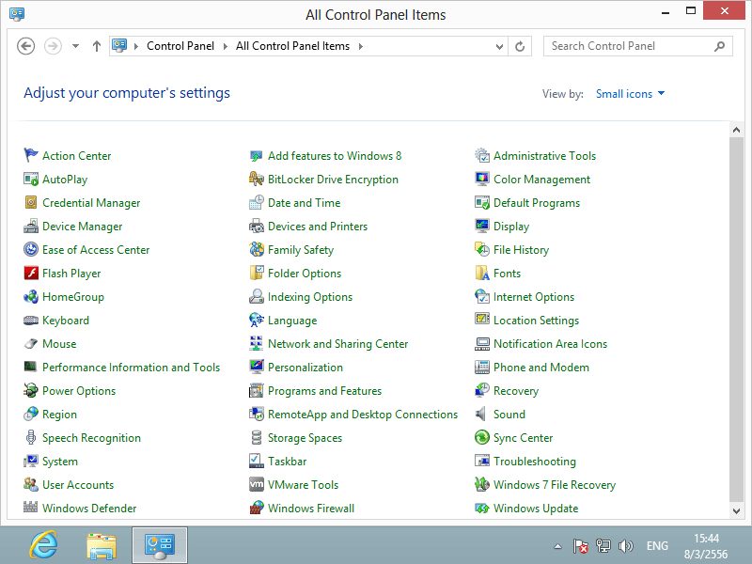Open the Credential Manager safe icon
Image resolution: width=752 pixels, height=564 pixels.
pos(31,202)
